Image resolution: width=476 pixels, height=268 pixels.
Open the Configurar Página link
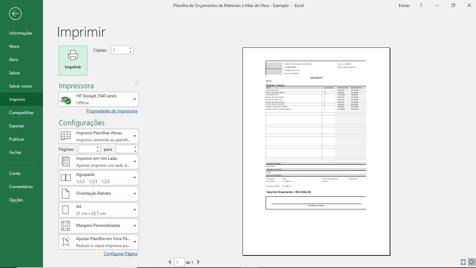pos(121,254)
